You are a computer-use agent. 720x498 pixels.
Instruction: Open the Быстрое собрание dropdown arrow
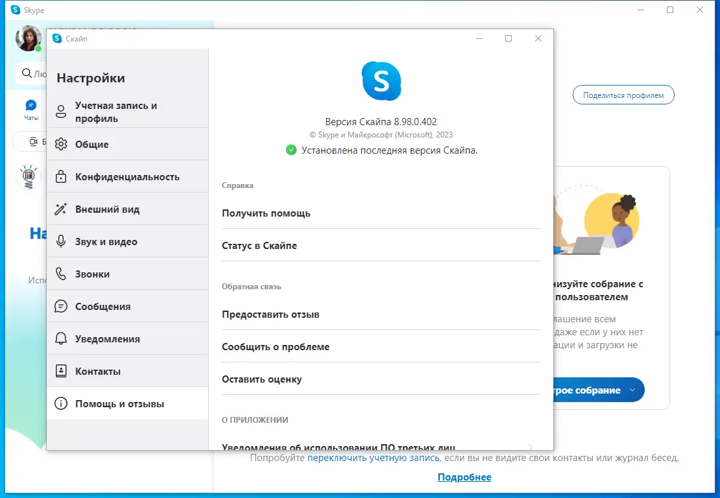(x=632, y=390)
